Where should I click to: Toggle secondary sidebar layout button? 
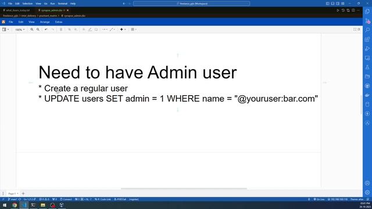pos(338,3)
